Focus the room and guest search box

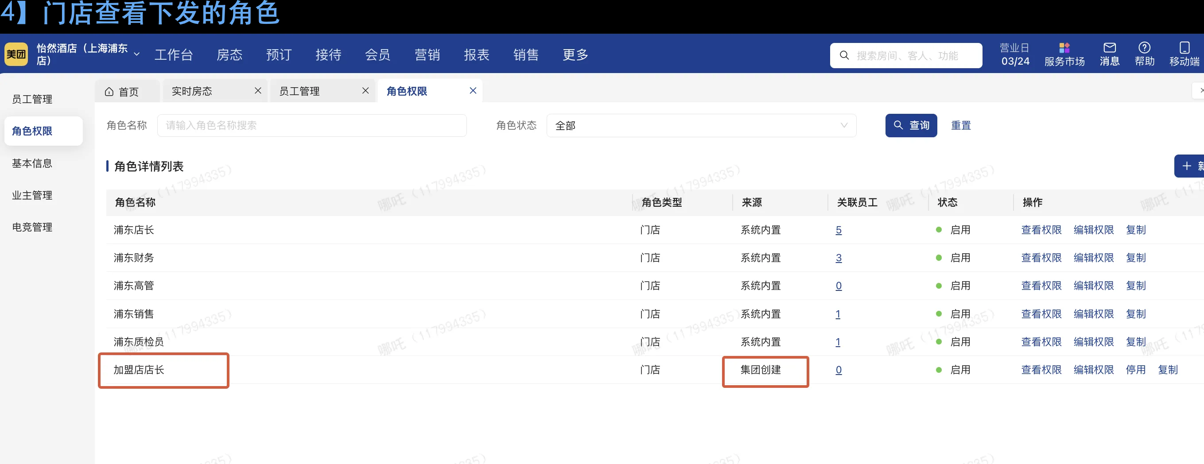pos(906,56)
